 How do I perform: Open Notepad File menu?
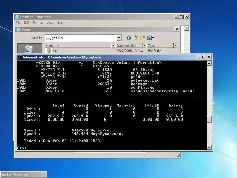tap(18, 23)
